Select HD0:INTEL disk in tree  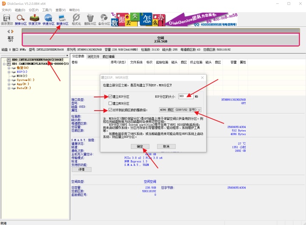tap(37, 60)
